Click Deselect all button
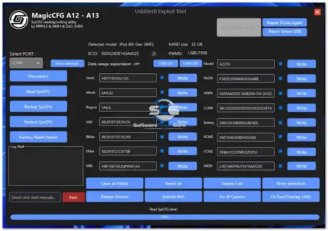The image size is (328, 231). tap(232, 183)
